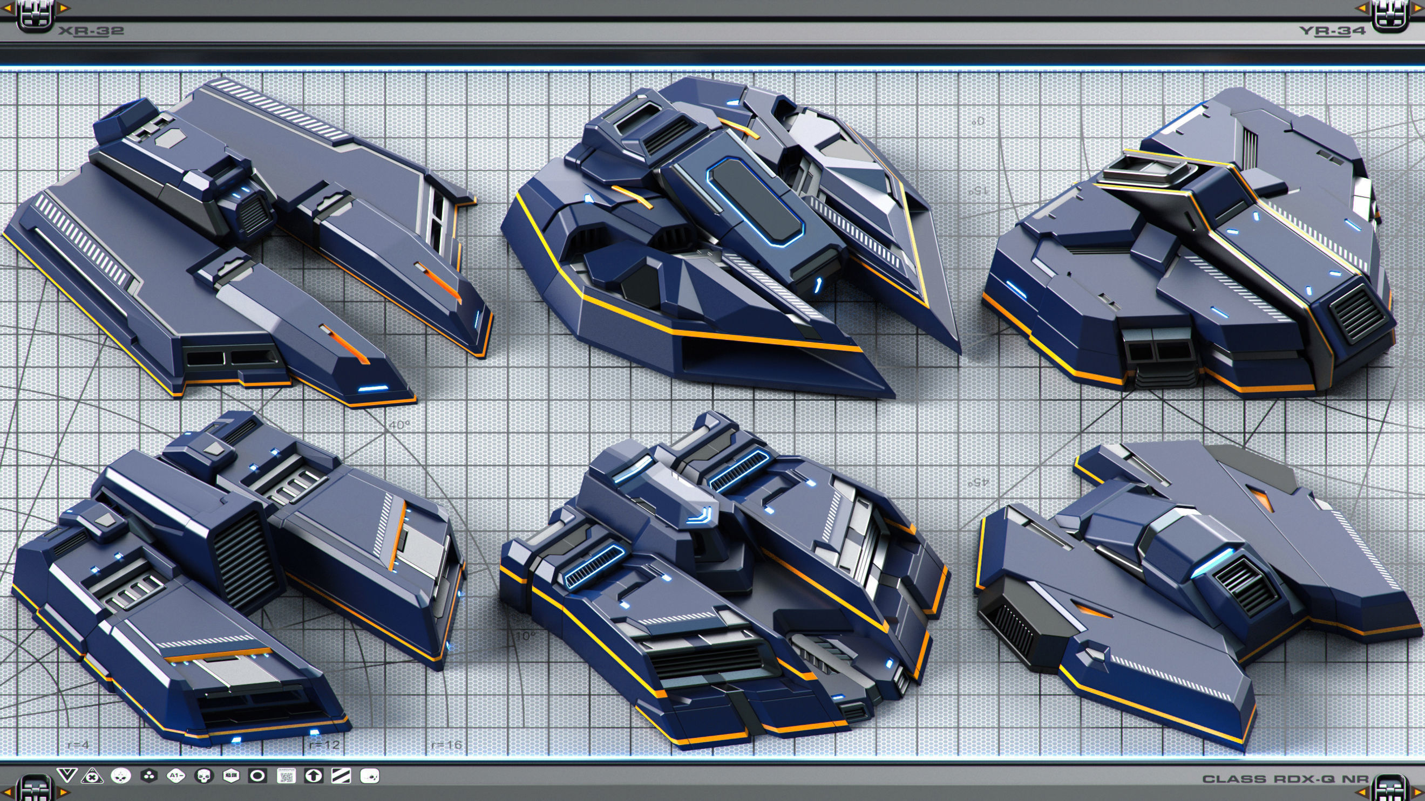Screen dimensions: 1425x801
Task: Click the black square ring icon
Action: (258, 776)
